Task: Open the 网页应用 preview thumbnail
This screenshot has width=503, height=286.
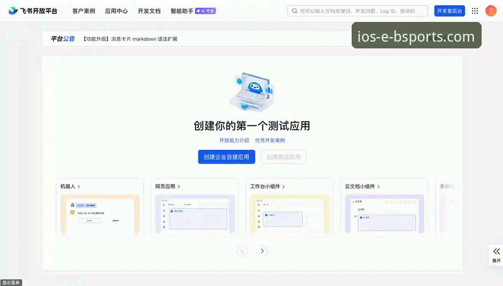Action: [195, 214]
